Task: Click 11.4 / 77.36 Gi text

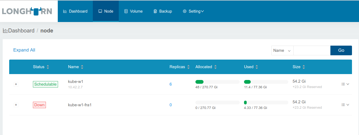Action: tap(256, 87)
